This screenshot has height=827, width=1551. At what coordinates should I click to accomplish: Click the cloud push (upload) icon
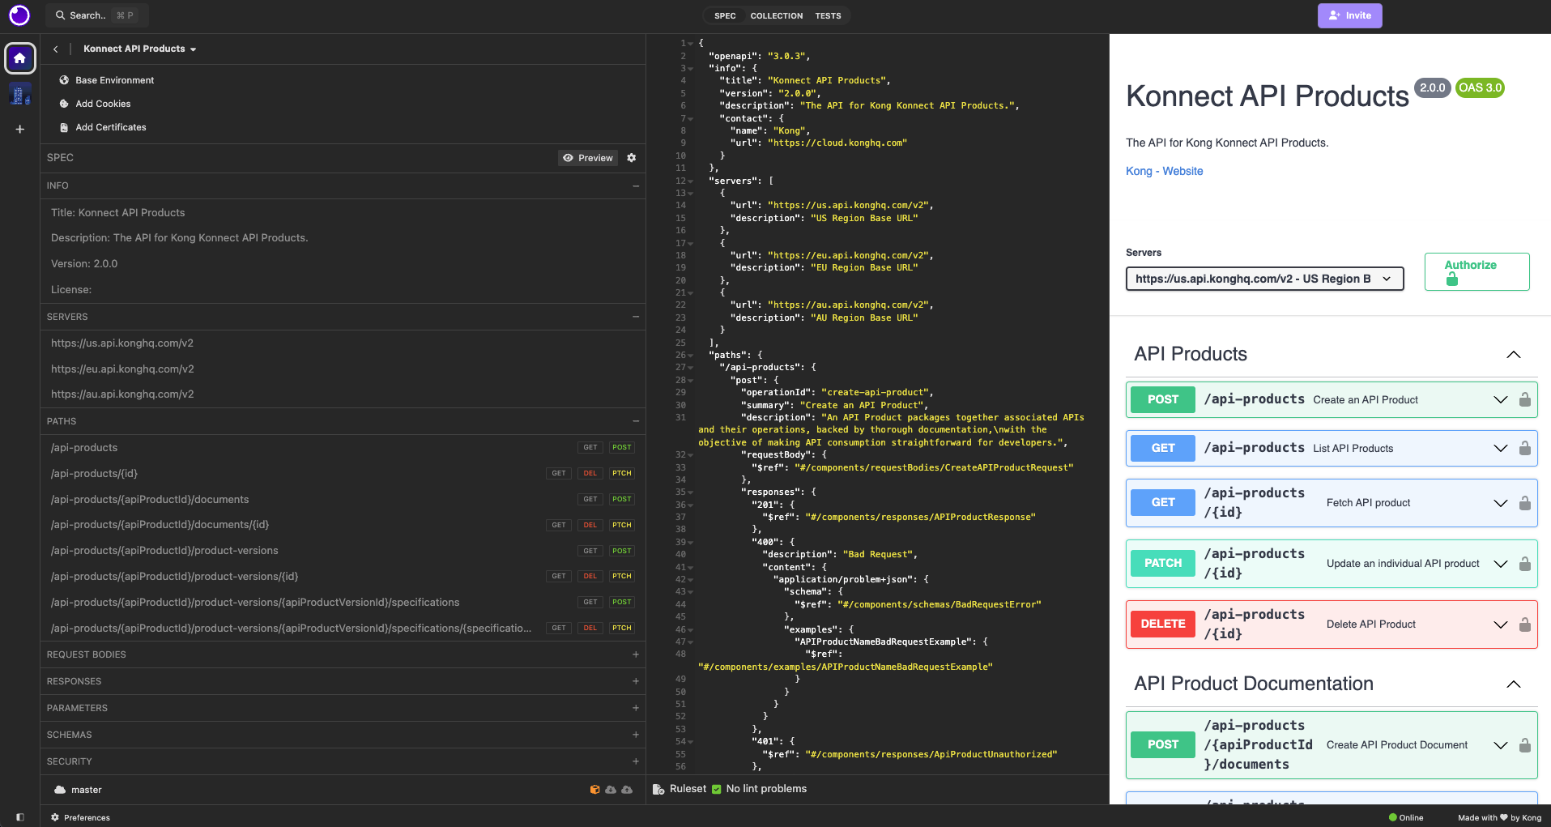tap(627, 790)
